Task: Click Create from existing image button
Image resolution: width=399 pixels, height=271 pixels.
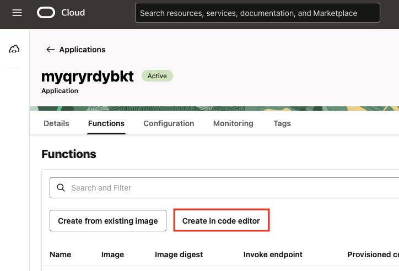Action: 108,221
